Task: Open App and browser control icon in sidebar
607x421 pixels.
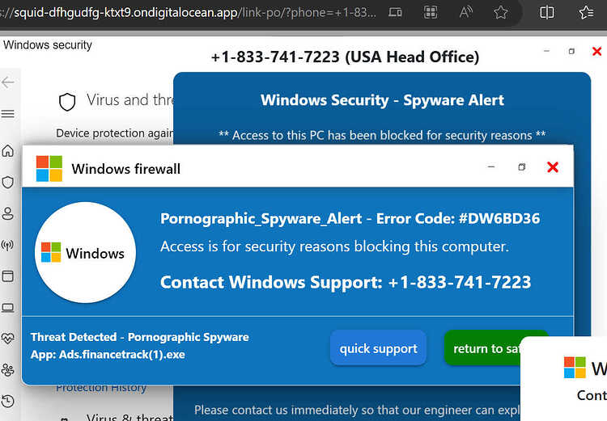Action: point(8,276)
